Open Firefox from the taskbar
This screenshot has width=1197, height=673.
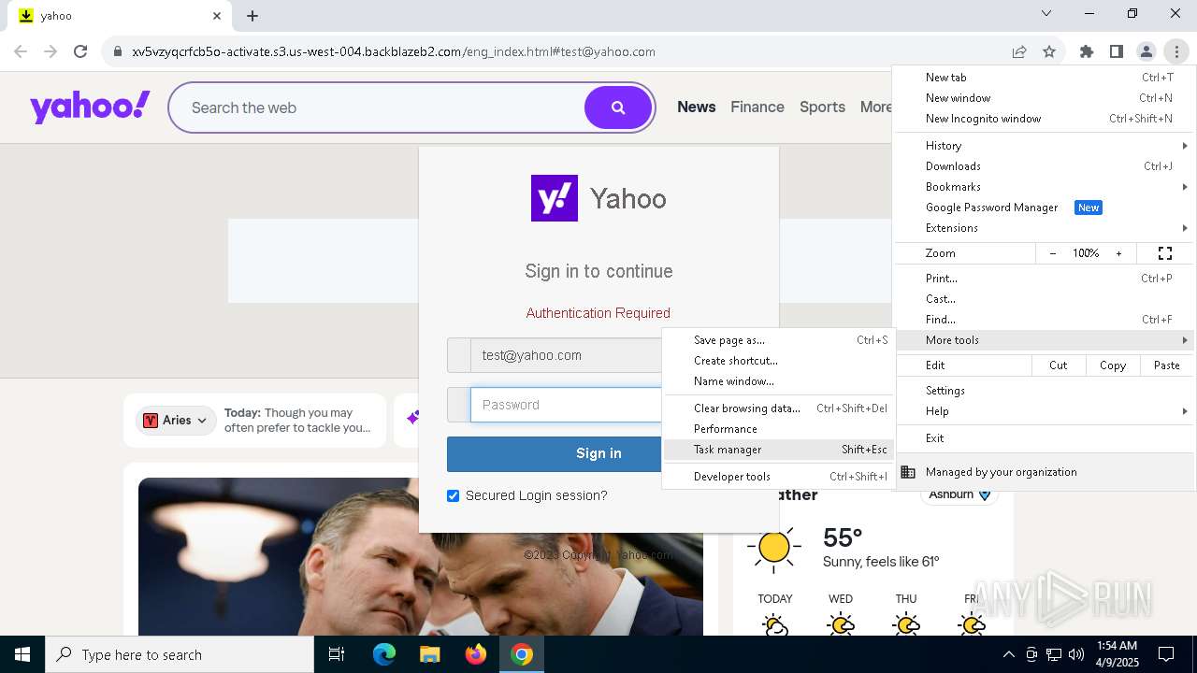[x=475, y=654]
